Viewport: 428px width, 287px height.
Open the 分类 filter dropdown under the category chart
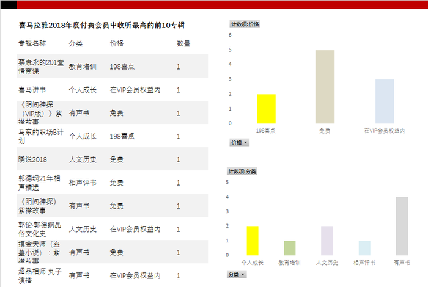pyautogui.click(x=237, y=275)
